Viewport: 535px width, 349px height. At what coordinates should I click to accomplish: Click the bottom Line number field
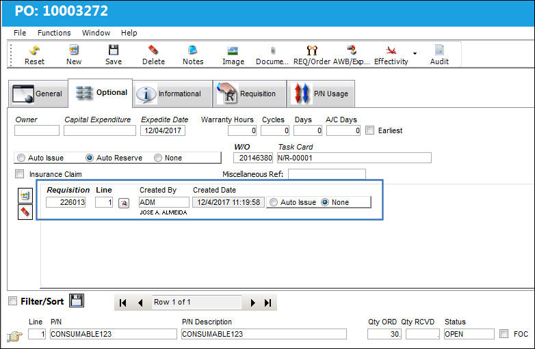(x=37, y=334)
